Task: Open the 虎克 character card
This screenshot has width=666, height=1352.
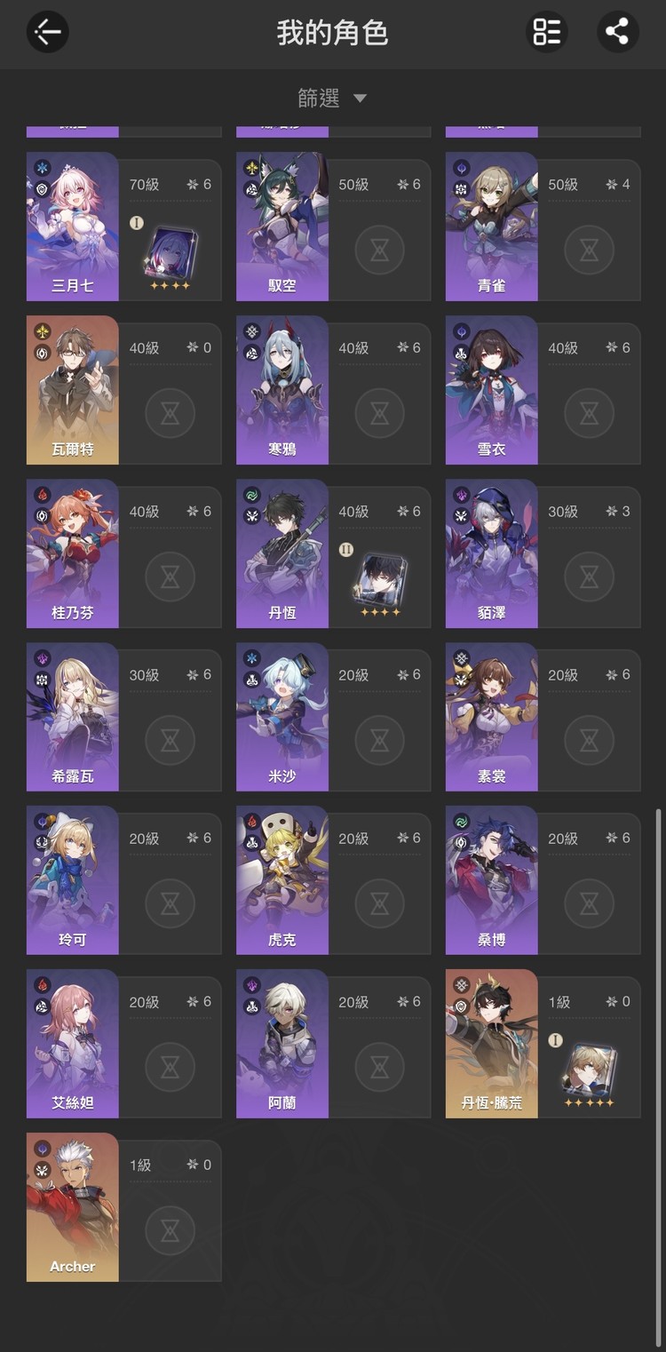Action: (x=333, y=880)
